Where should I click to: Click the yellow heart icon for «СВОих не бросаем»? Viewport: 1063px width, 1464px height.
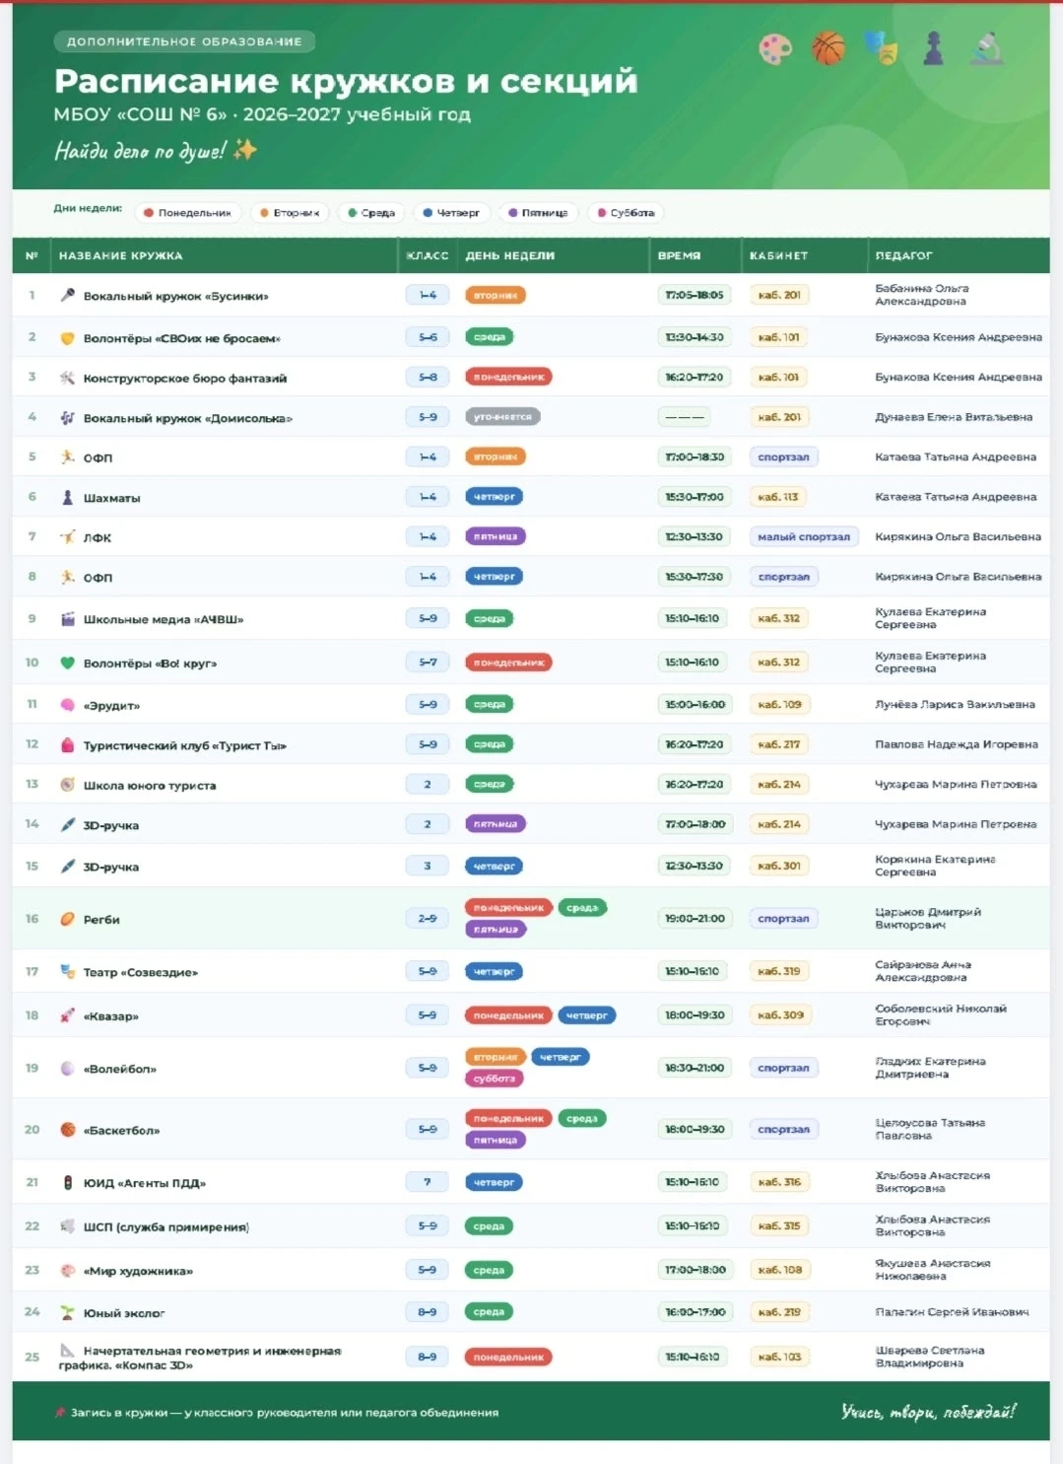tap(67, 338)
